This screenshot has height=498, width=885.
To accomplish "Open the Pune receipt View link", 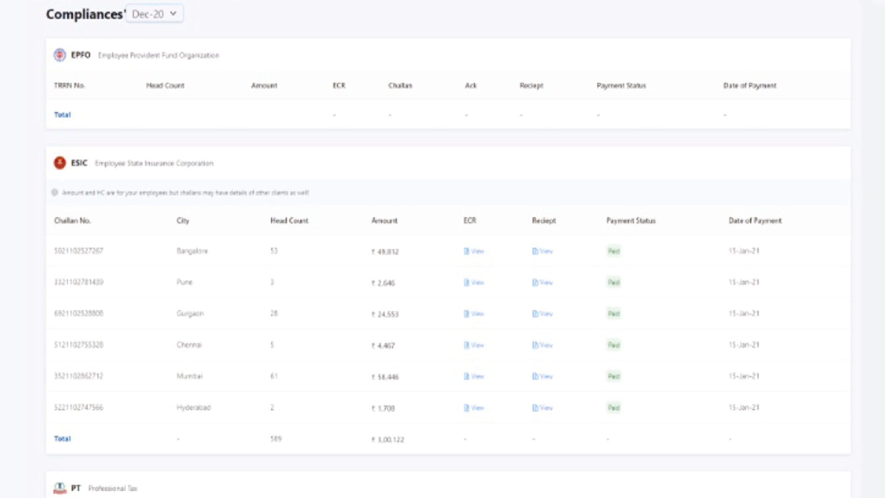I will 542,283.
